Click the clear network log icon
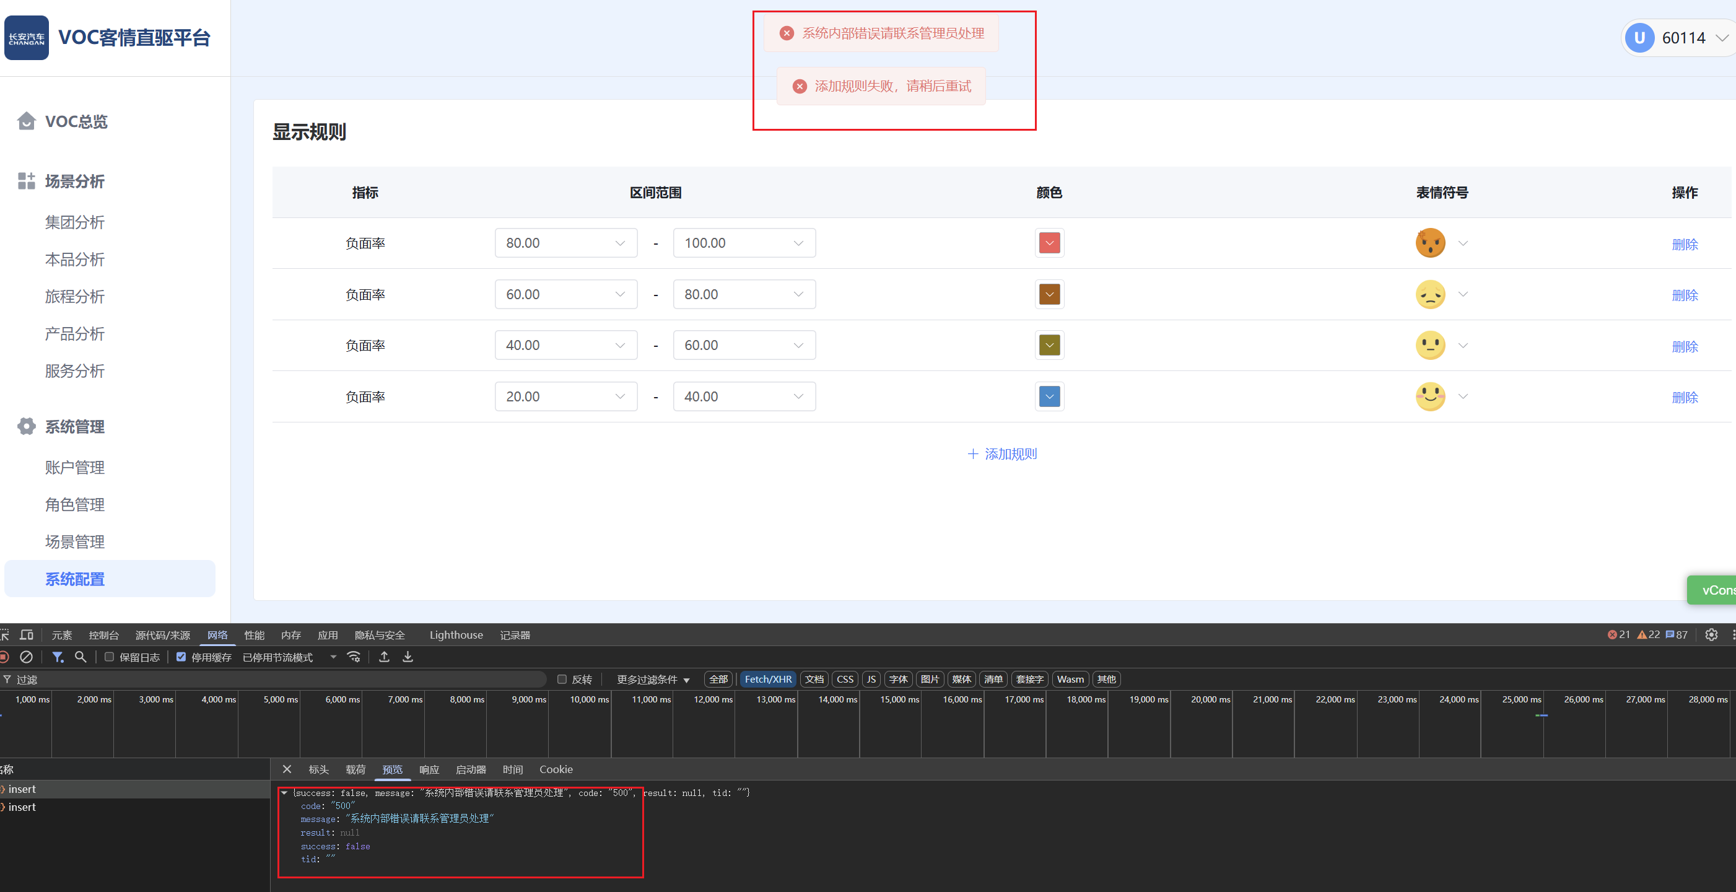 pyautogui.click(x=26, y=657)
